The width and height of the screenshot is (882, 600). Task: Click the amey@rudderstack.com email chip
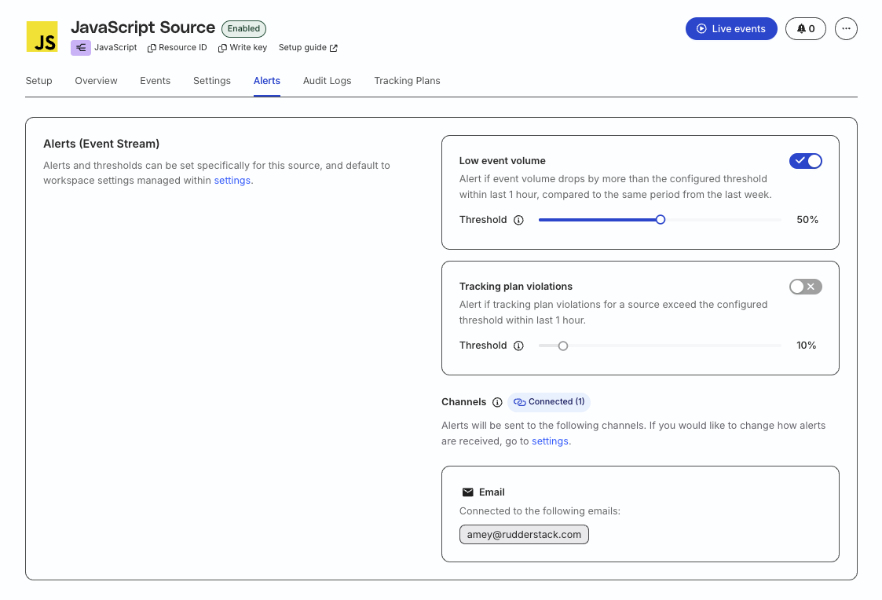tap(524, 535)
